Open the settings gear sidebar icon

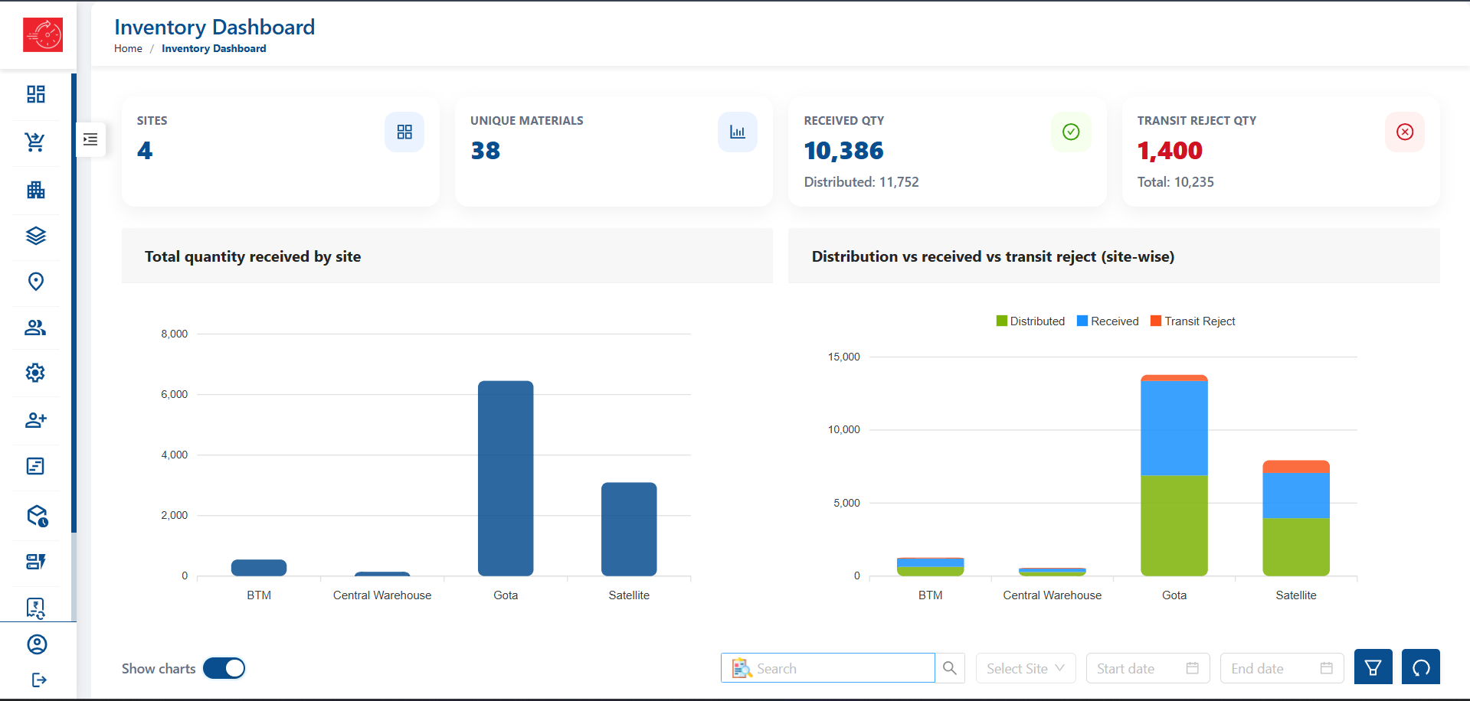35,373
